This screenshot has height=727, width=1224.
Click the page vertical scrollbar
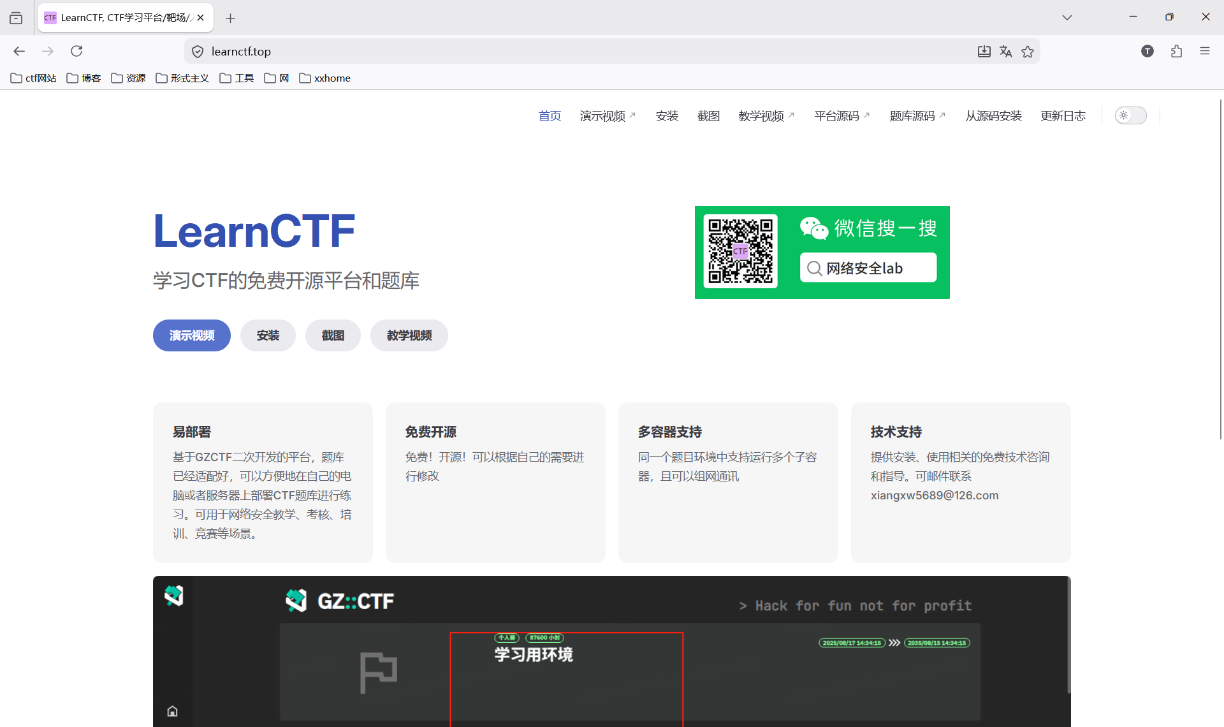tap(1220, 268)
